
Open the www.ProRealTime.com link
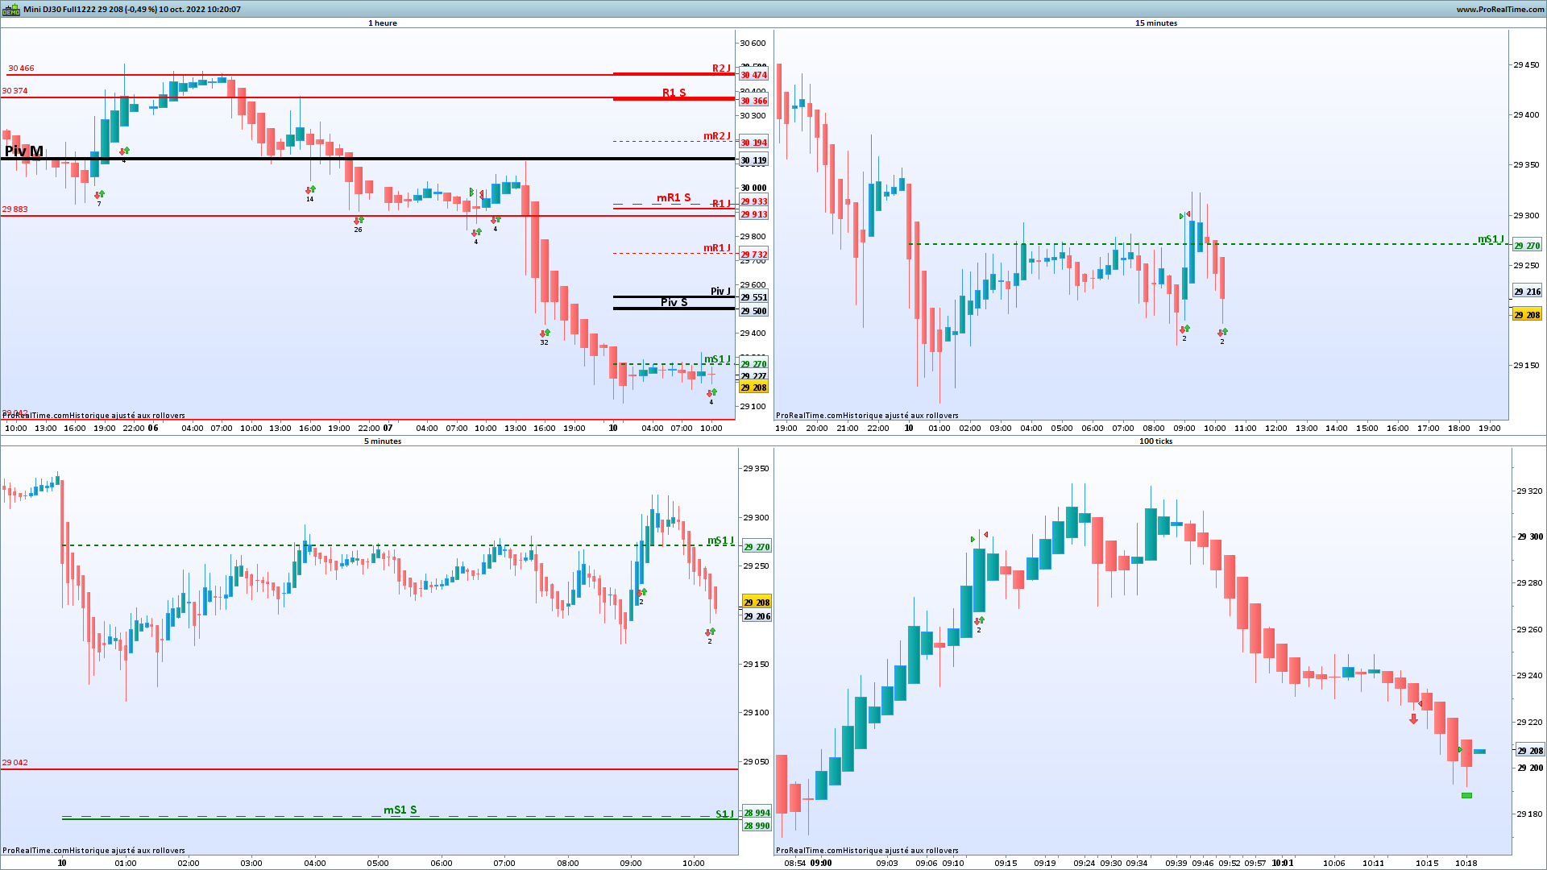(x=1499, y=10)
